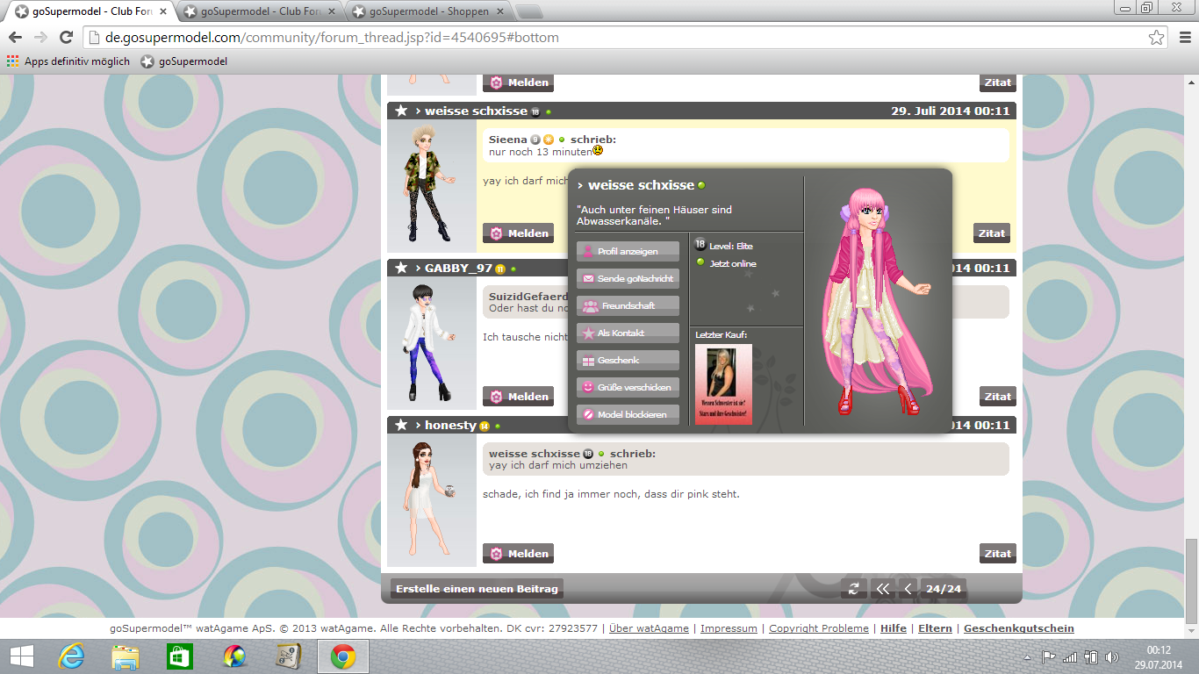Viewport: 1199px width, 674px height.
Task: Bookmark page with the address bar star
Action: click(1157, 38)
